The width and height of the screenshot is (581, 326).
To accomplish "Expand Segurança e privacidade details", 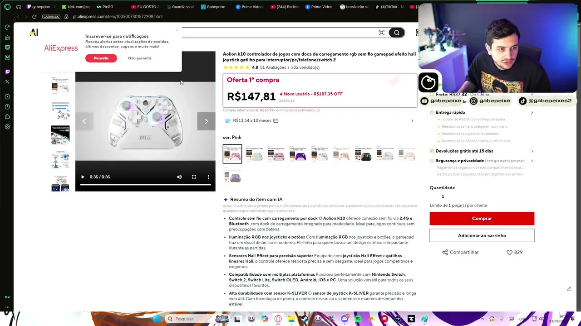I will pos(482,161).
